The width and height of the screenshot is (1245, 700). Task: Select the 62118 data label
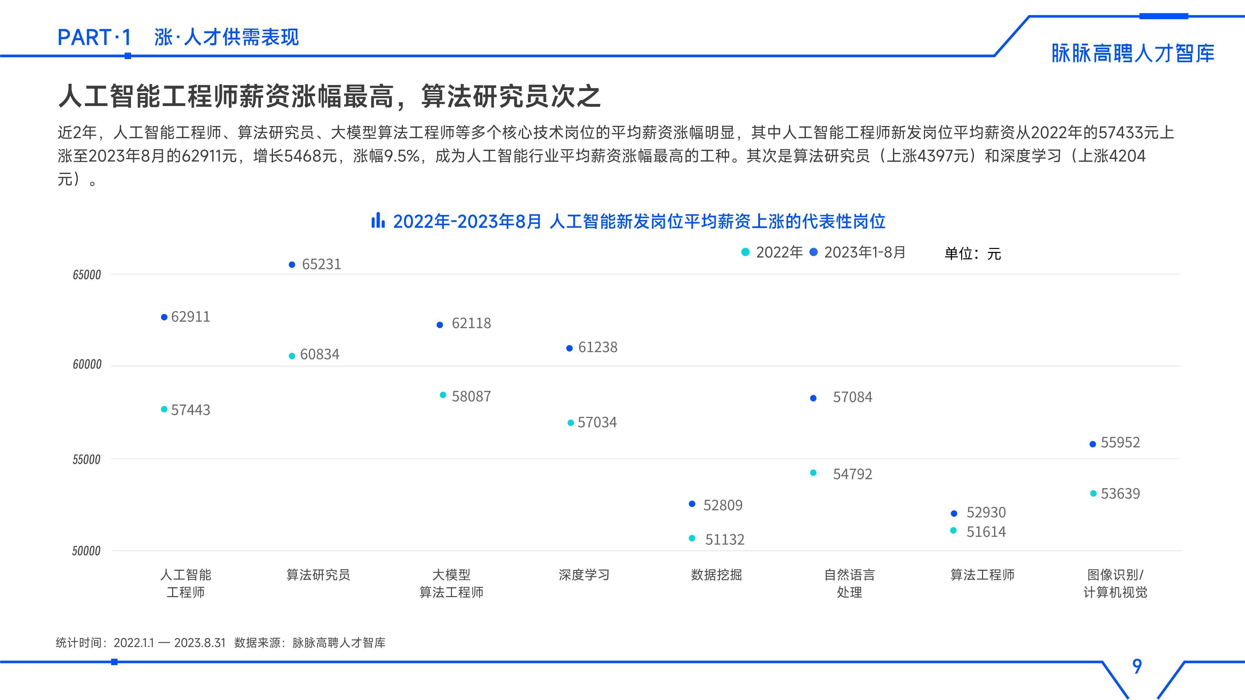point(471,323)
